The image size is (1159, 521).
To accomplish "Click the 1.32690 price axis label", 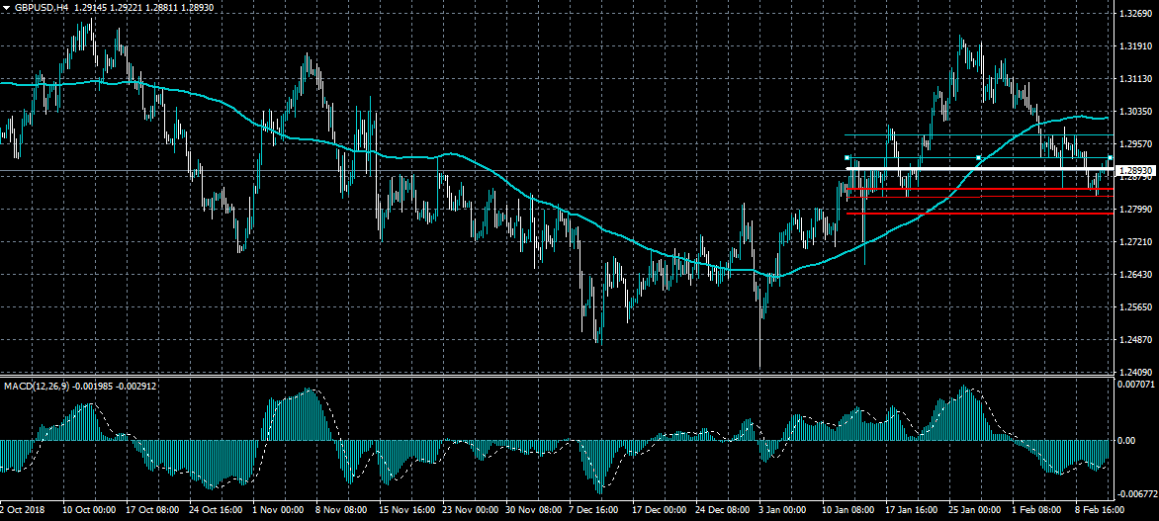I will pos(1133,14).
